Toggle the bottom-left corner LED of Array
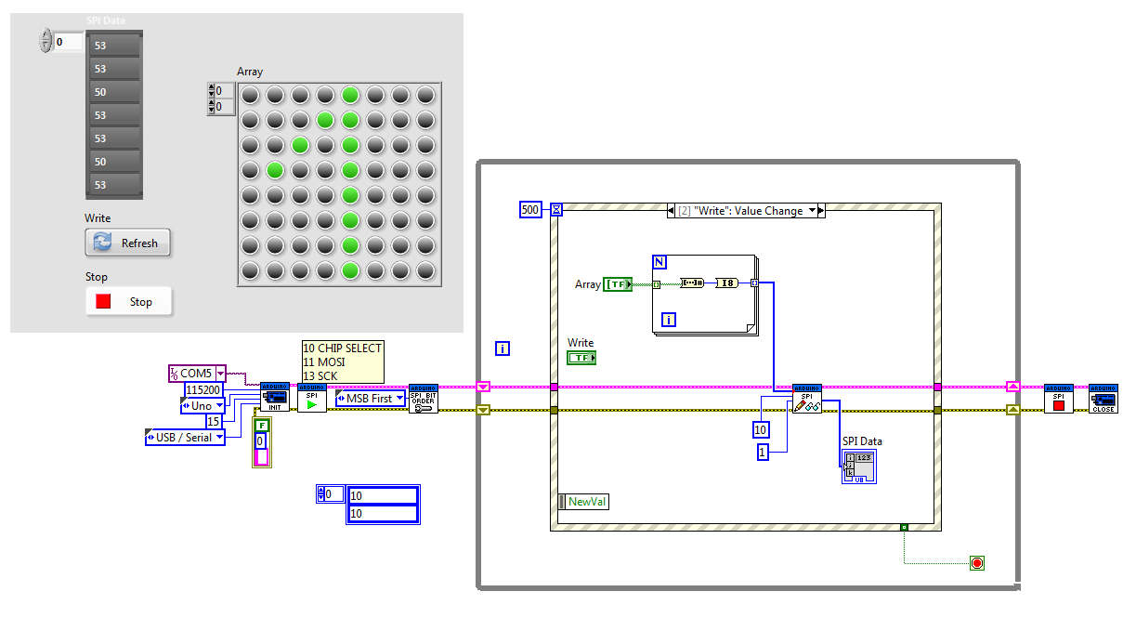The width and height of the screenshot is (1123, 644). [x=250, y=270]
